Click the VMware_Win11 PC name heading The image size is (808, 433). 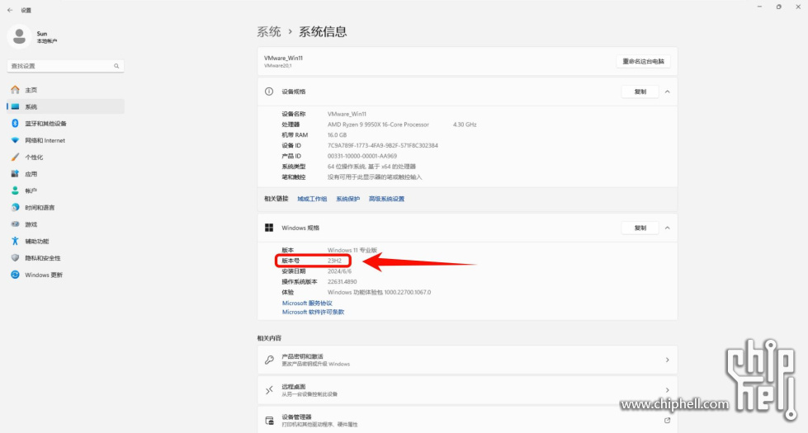click(x=283, y=59)
